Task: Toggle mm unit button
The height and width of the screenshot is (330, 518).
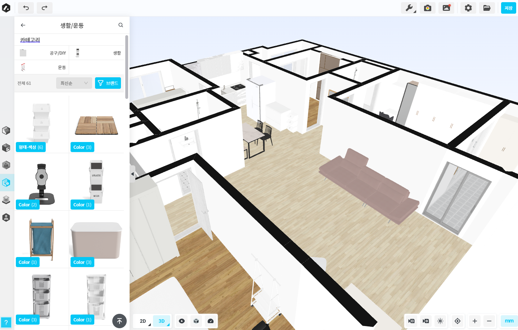Action: pos(509,321)
